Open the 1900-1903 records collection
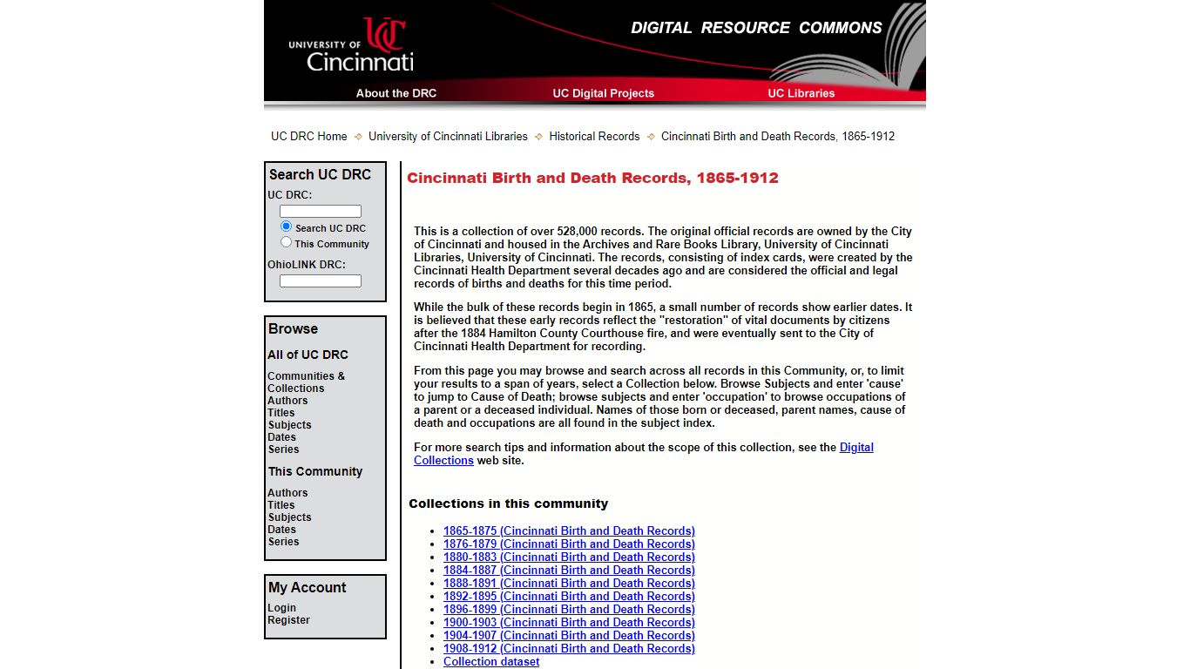The width and height of the screenshot is (1190, 669). tap(569, 622)
